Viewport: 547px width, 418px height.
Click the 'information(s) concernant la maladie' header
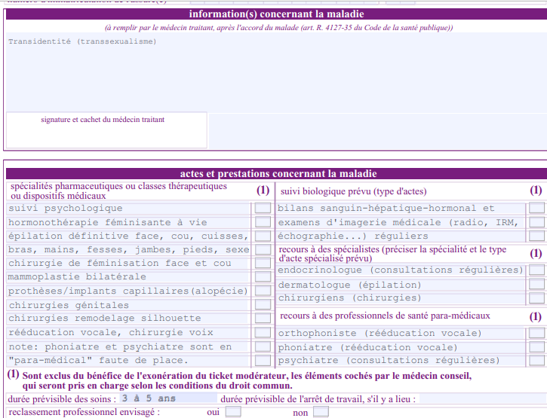point(276,14)
